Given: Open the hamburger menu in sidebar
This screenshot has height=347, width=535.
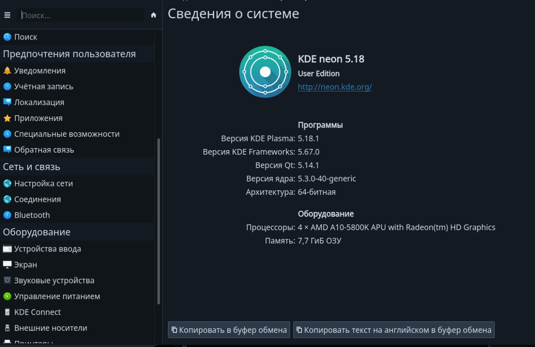Looking at the screenshot, I should [7, 15].
